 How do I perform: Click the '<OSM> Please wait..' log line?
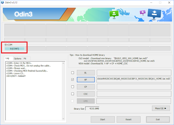(16, 68)
